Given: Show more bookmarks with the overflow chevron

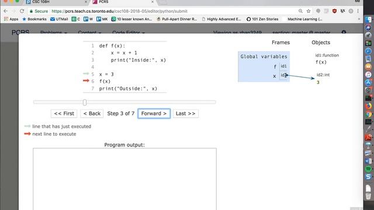Looking at the screenshot, I should 359,19.
